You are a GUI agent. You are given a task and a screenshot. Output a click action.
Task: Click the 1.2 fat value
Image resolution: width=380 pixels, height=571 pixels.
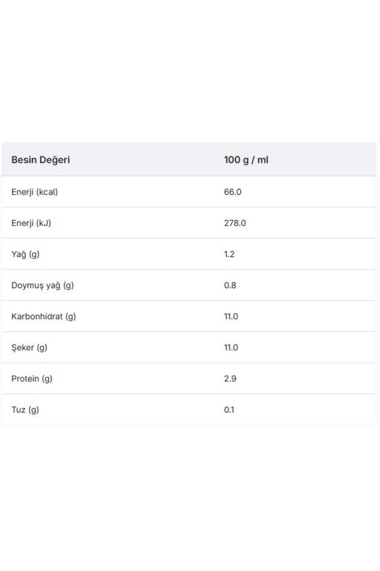pyautogui.click(x=229, y=254)
